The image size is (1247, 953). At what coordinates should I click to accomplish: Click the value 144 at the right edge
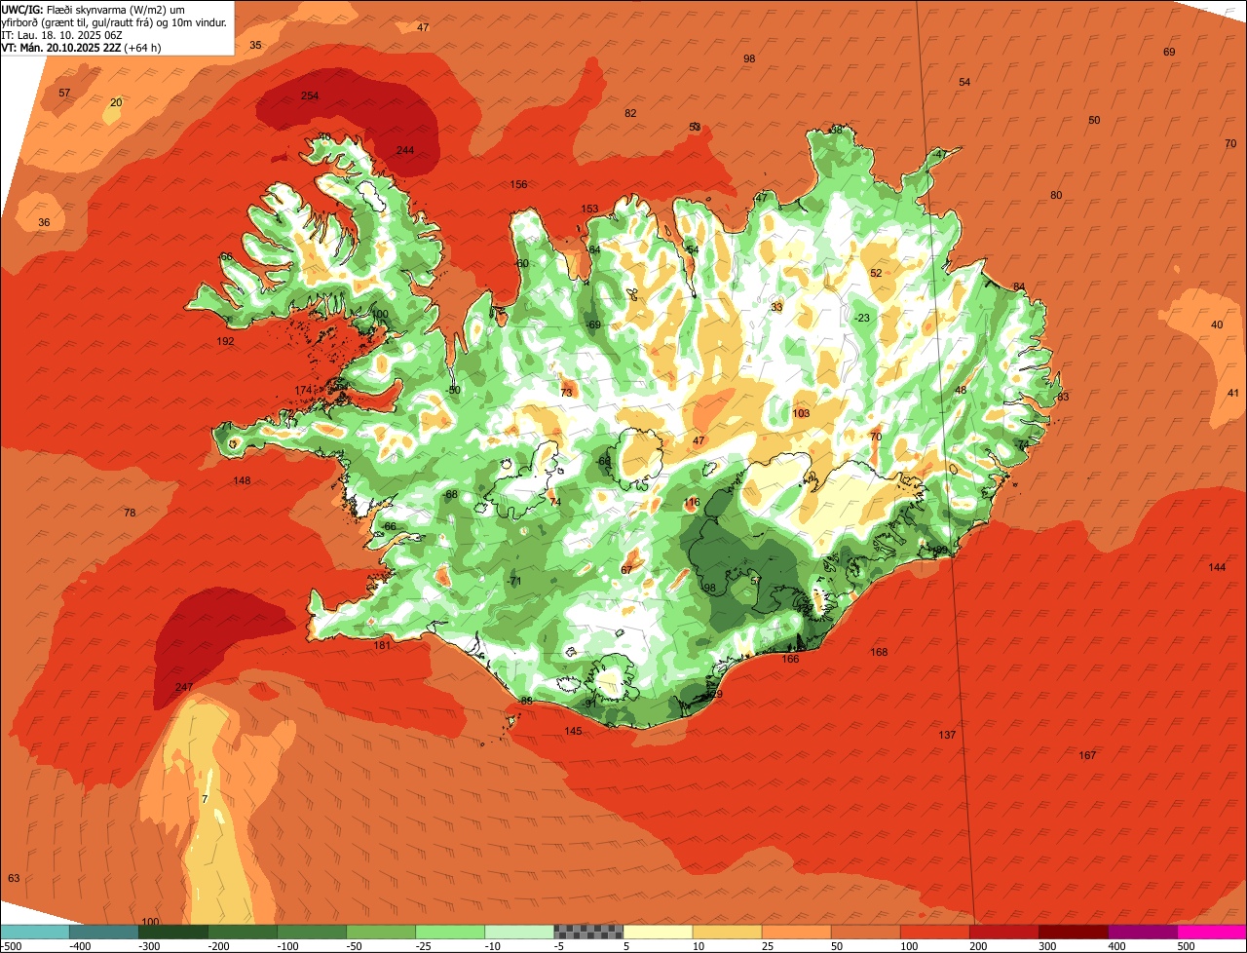(x=1217, y=567)
